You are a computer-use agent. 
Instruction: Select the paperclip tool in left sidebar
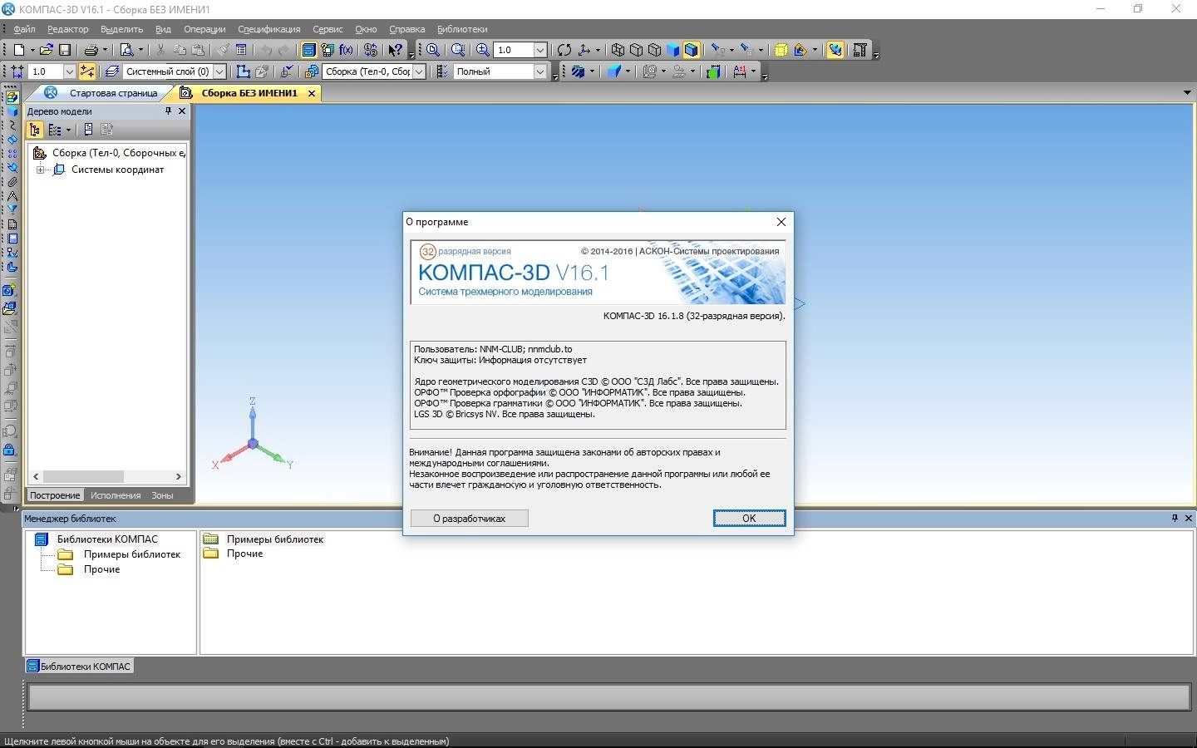[x=12, y=181]
